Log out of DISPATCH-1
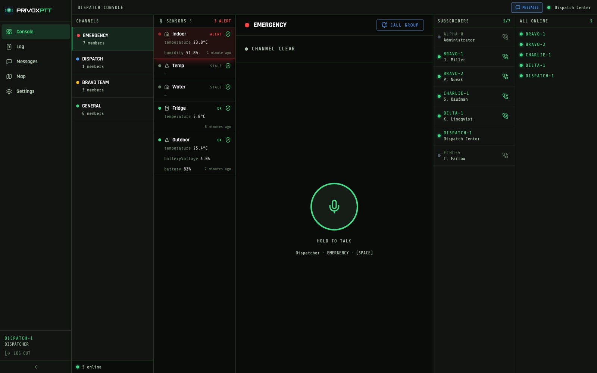Screen dimensions: 597x373 coord(18,353)
